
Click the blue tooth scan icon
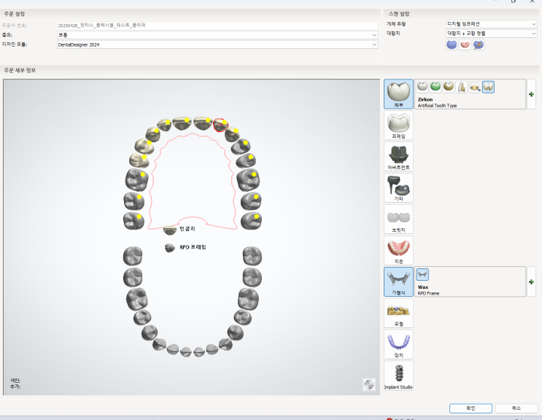point(452,44)
